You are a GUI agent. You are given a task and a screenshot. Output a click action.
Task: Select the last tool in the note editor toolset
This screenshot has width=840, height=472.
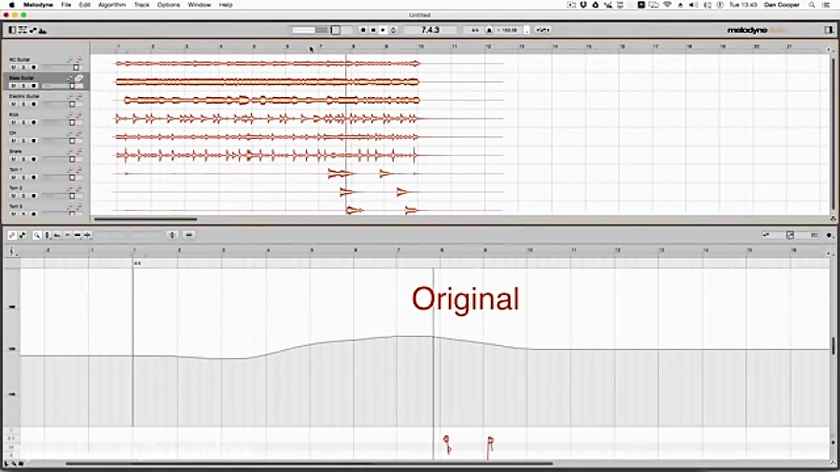pos(88,235)
